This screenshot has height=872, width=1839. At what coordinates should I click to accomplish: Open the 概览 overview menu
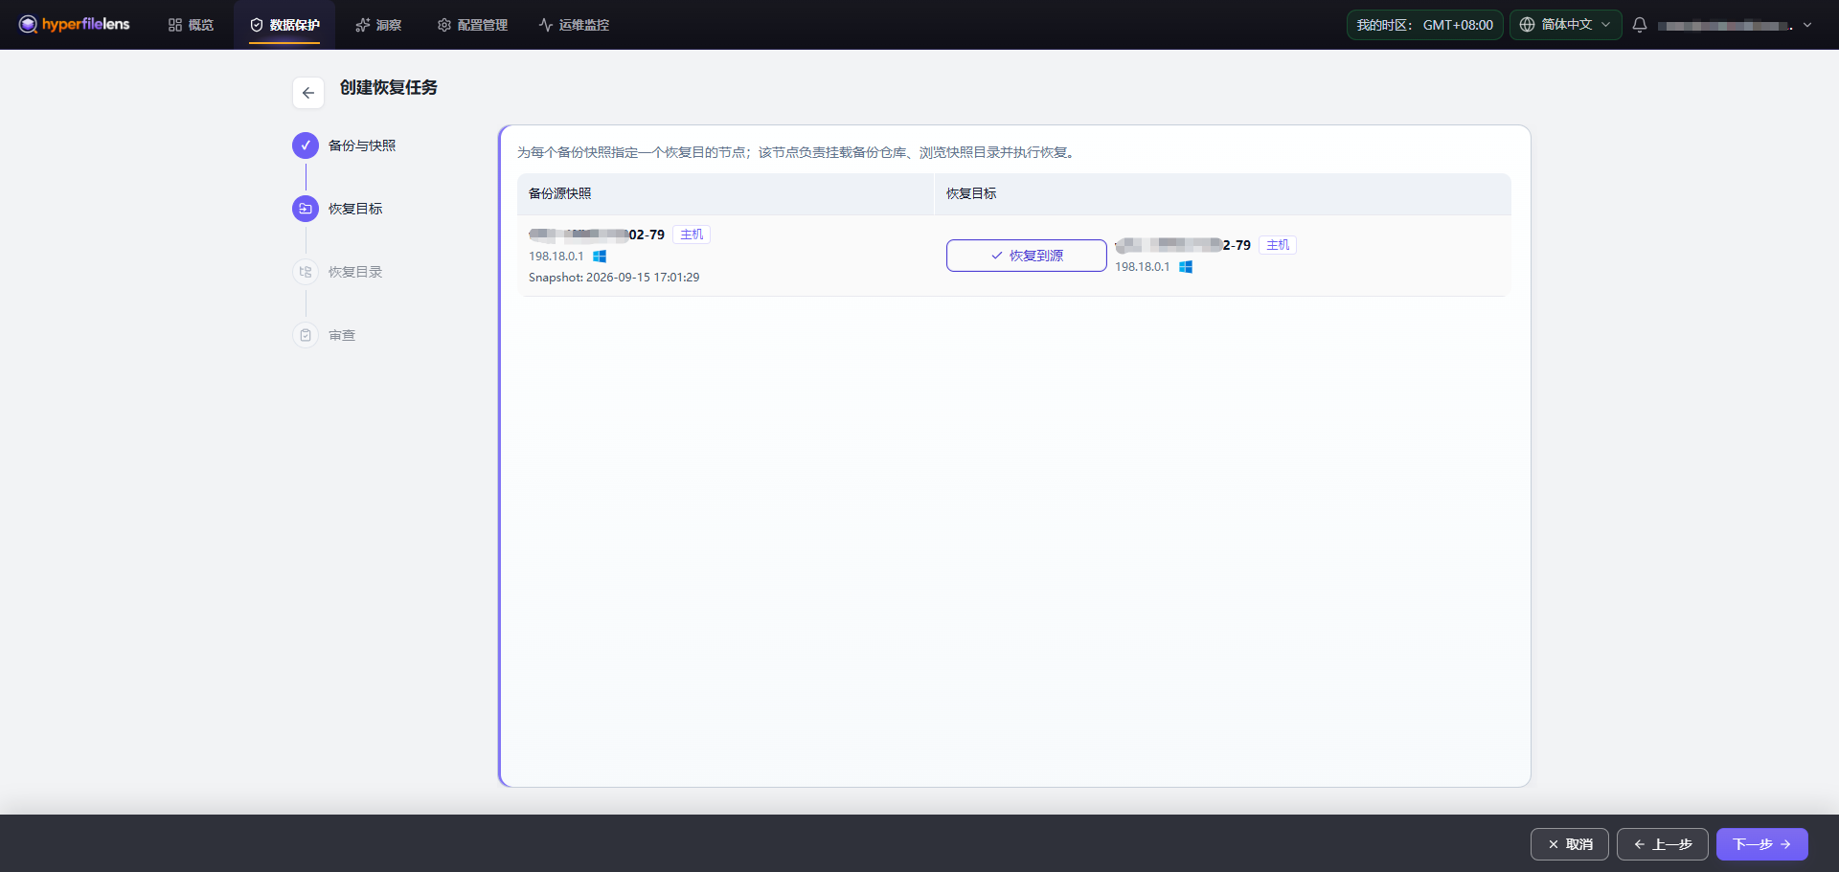[191, 25]
